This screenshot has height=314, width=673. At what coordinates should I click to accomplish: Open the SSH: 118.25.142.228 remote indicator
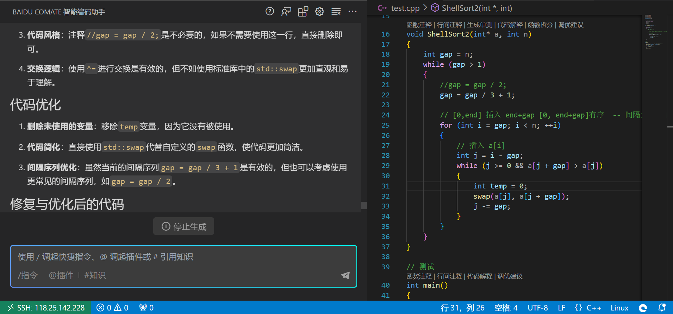tap(46, 308)
